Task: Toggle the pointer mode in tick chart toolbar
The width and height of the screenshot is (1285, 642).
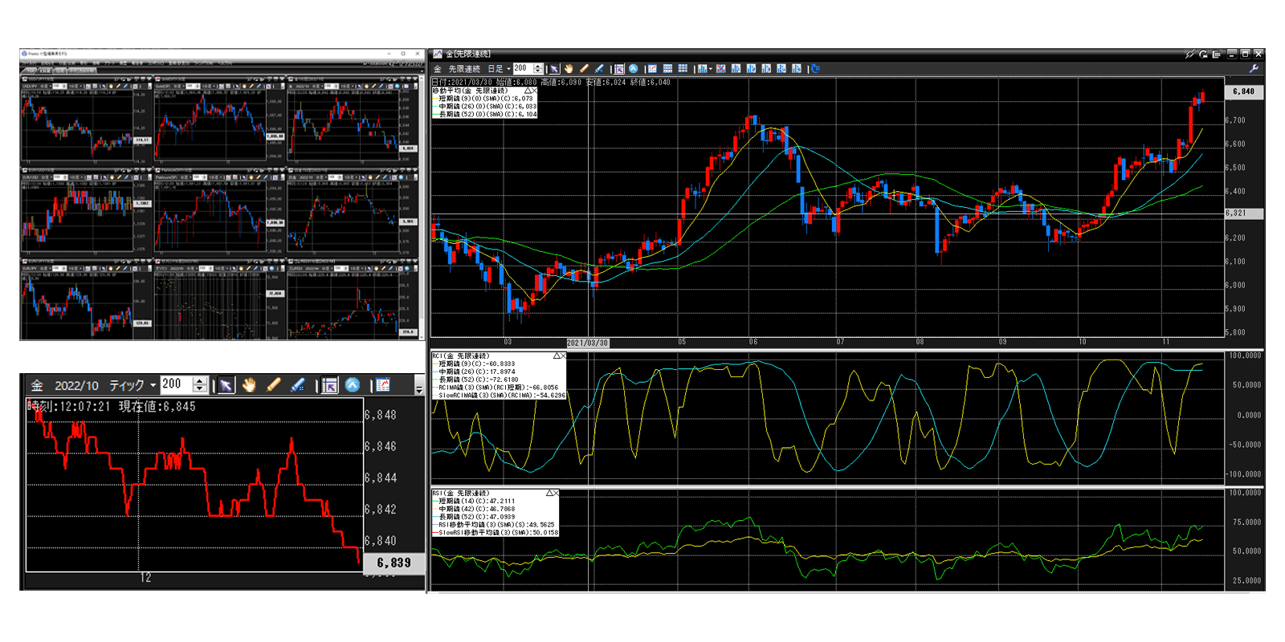Action: 226,385
